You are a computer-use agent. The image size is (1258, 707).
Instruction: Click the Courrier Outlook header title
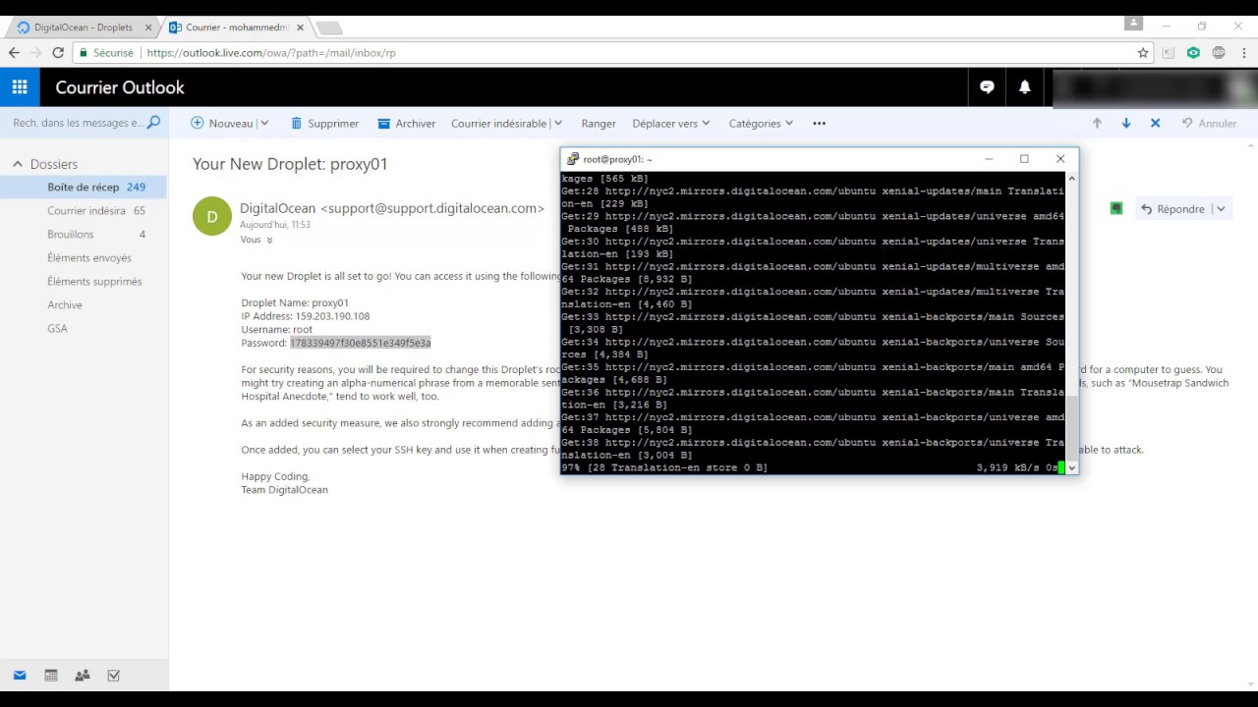(120, 87)
